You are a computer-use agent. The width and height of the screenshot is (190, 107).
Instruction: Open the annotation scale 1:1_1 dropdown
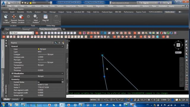[x=143, y=100]
